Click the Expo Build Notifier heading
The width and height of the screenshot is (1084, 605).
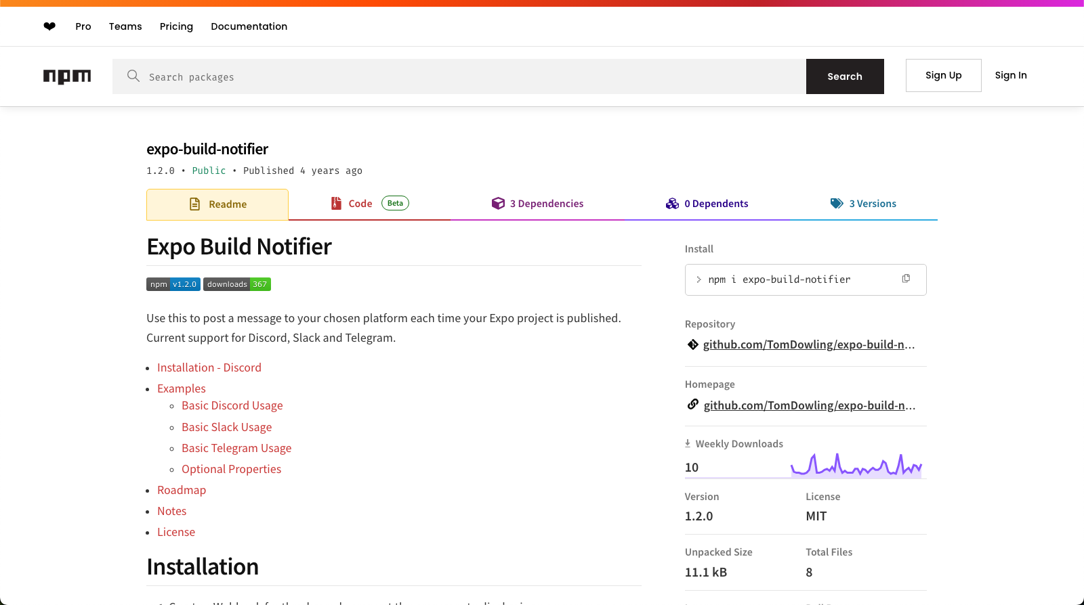(239, 246)
